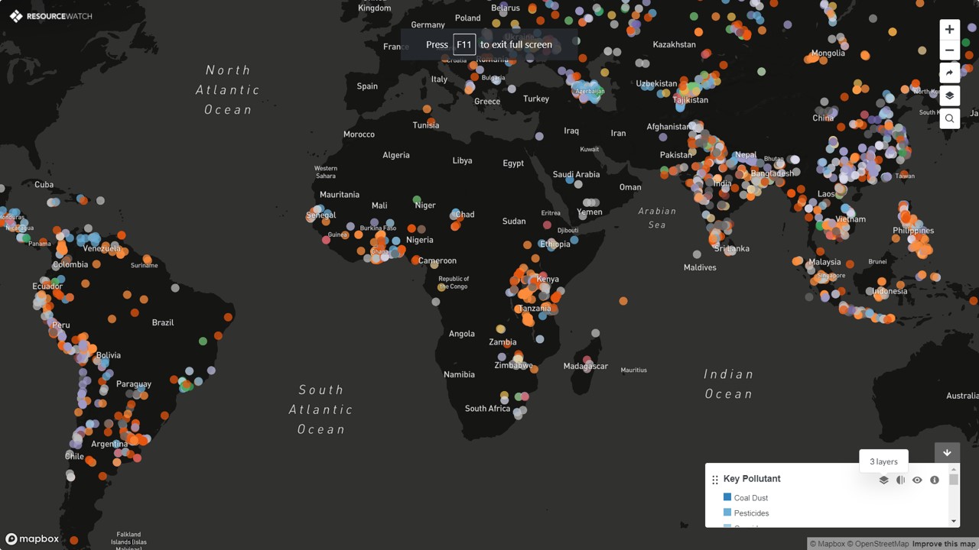Viewport: 979px width, 550px height.
Task: Open the © Mapbox attribution link
Action: 828,544
